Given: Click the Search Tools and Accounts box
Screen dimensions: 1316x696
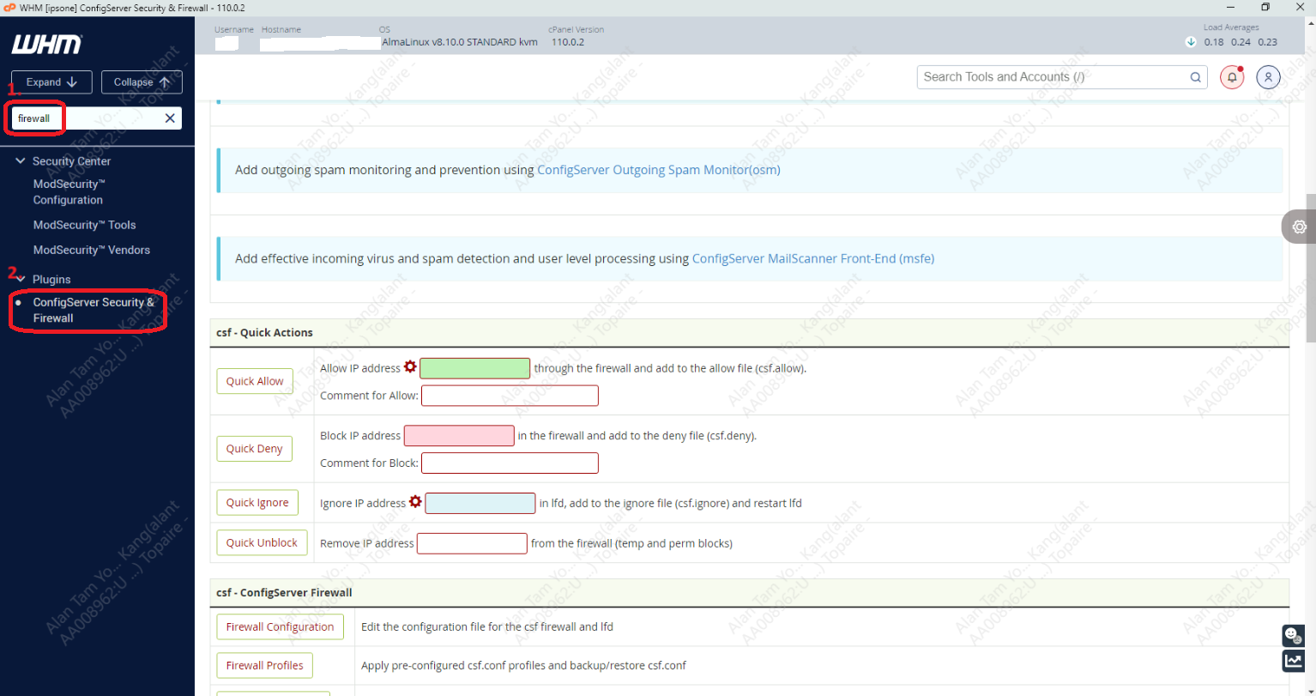Looking at the screenshot, I should pyautogui.click(x=1053, y=77).
